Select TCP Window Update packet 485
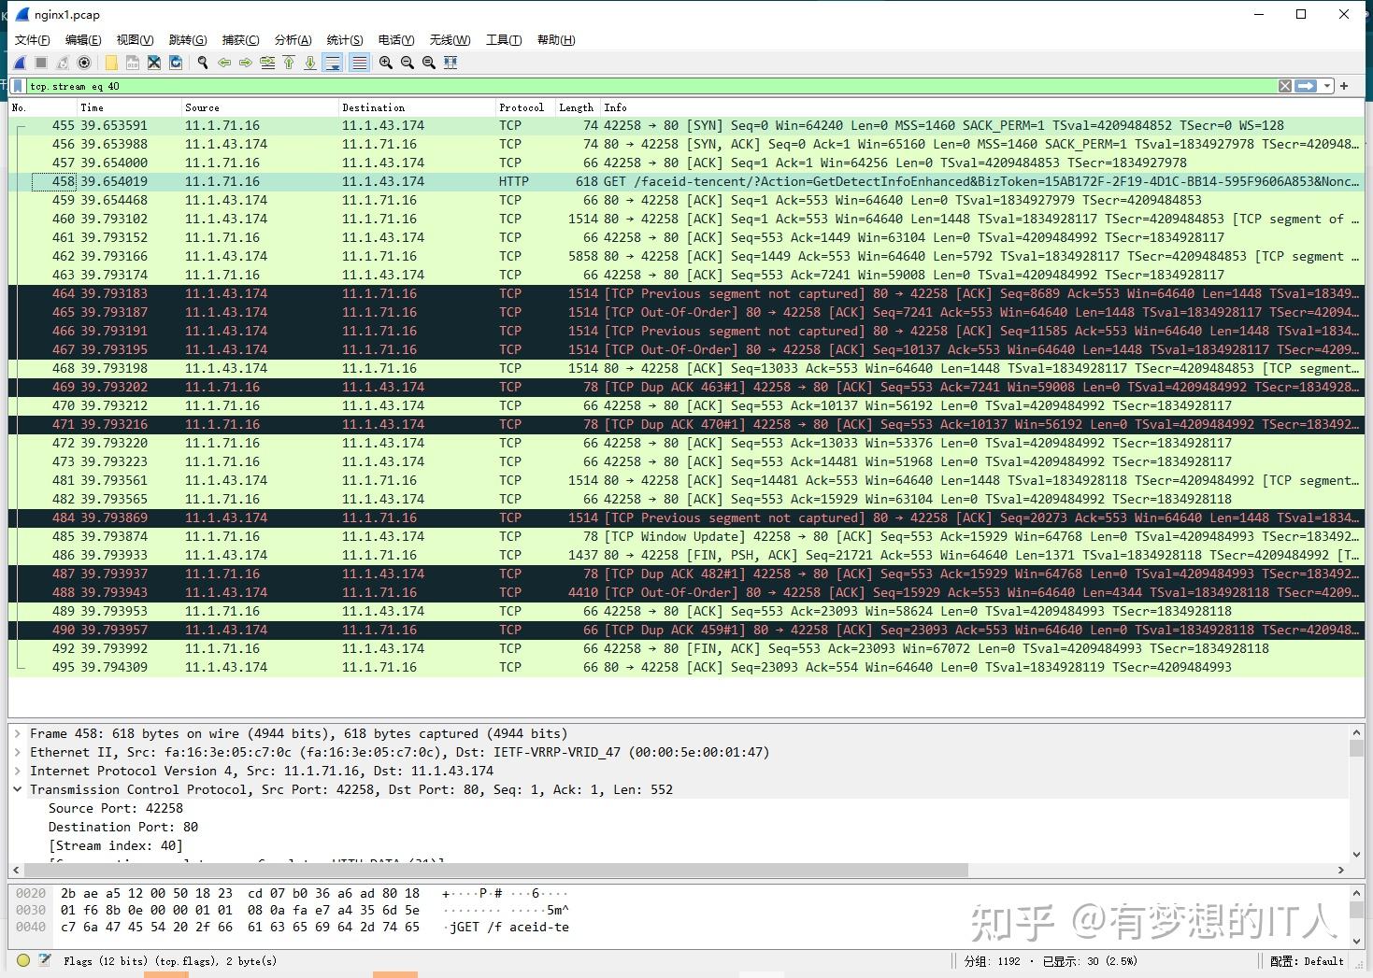This screenshot has height=978, width=1373. click(686, 536)
